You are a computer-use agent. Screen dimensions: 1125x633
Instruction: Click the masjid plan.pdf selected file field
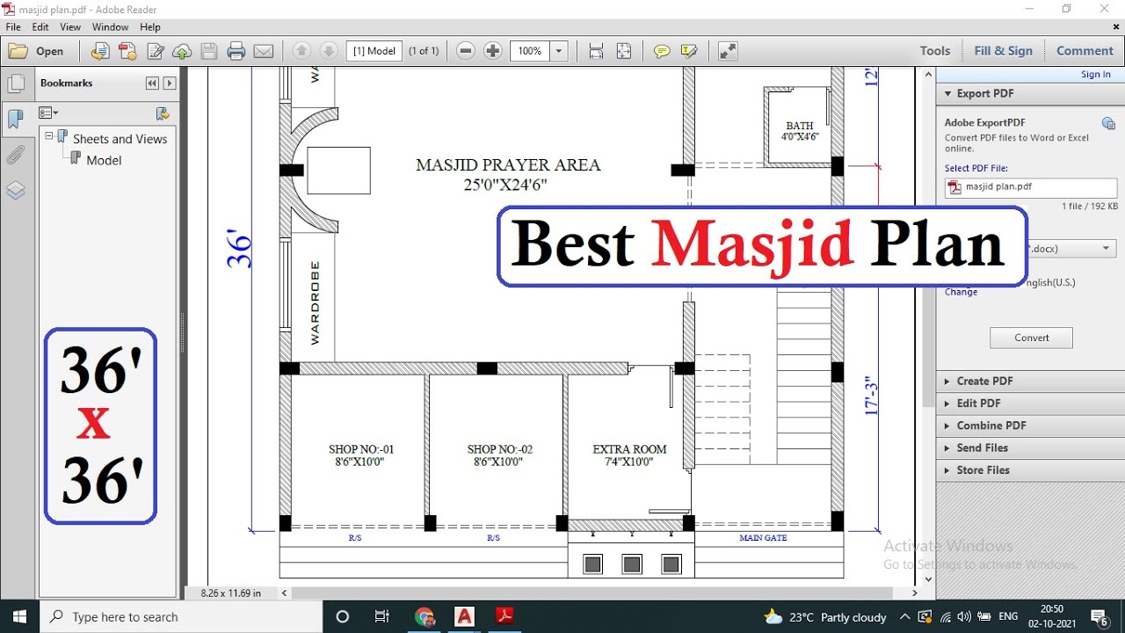(1031, 186)
